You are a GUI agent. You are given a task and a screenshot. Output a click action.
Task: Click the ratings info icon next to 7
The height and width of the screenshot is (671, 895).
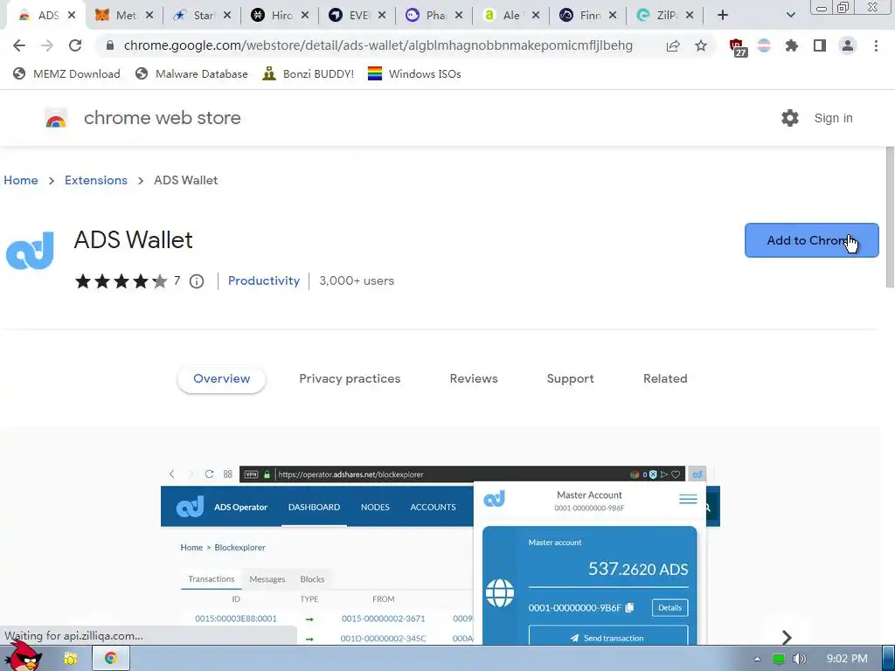coord(197,281)
